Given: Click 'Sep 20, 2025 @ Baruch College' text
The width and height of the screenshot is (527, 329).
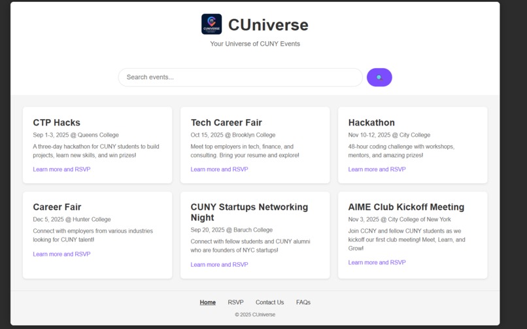Looking at the screenshot, I should [231, 230].
